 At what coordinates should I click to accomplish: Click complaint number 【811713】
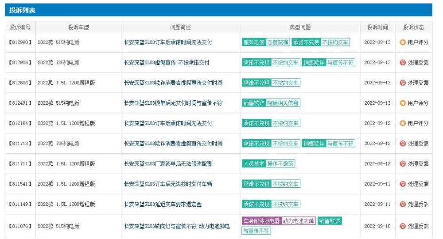20,144
